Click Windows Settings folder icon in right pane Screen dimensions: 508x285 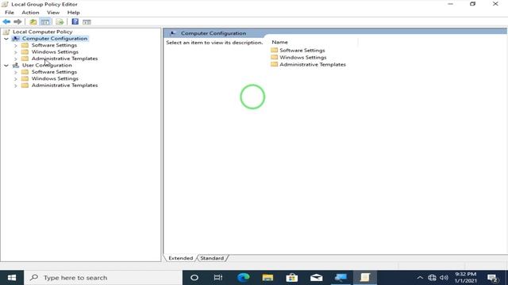(275, 57)
